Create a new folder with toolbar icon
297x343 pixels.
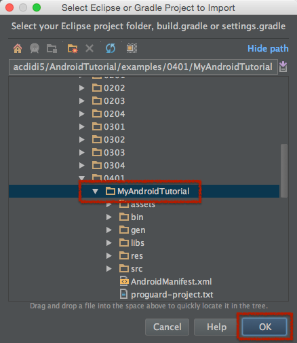pyautogui.click(x=73, y=48)
